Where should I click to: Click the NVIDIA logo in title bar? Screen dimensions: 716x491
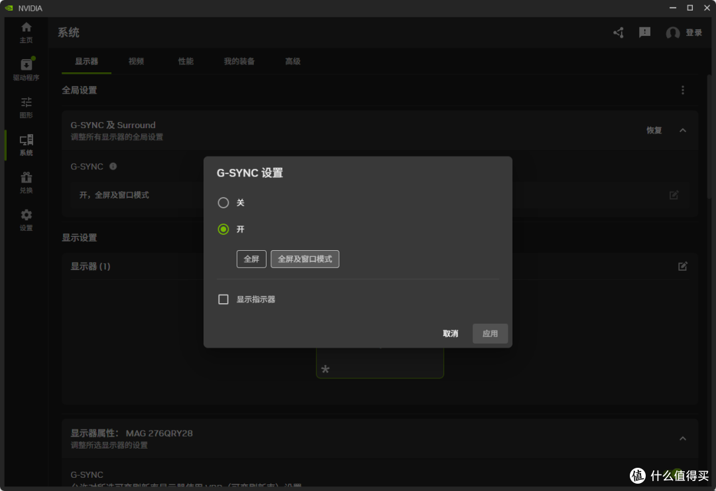coord(9,8)
